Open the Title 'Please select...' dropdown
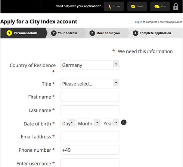The height and width of the screenshot is (167, 183). (90, 84)
